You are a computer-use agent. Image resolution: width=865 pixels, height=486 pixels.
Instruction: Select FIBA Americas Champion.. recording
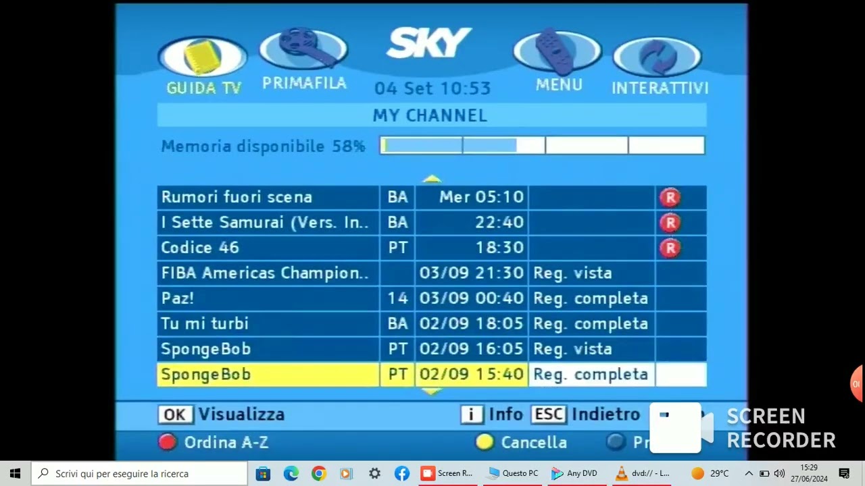click(x=432, y=273)
